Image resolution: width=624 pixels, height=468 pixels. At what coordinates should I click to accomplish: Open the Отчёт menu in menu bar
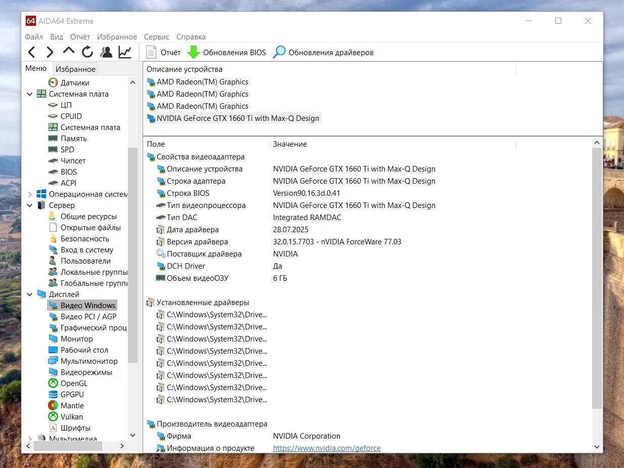tap(80, 37)
